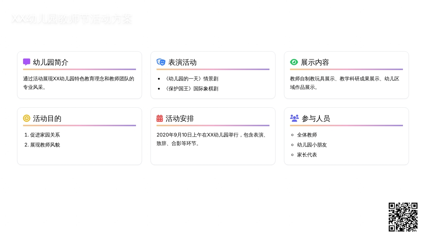Click the list item 家长代表
Viewport: 426px width, 240px height.
coord(307,155)
